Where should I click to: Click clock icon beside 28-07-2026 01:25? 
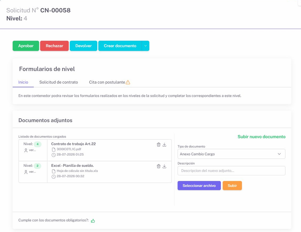click(x=53, y=155)
